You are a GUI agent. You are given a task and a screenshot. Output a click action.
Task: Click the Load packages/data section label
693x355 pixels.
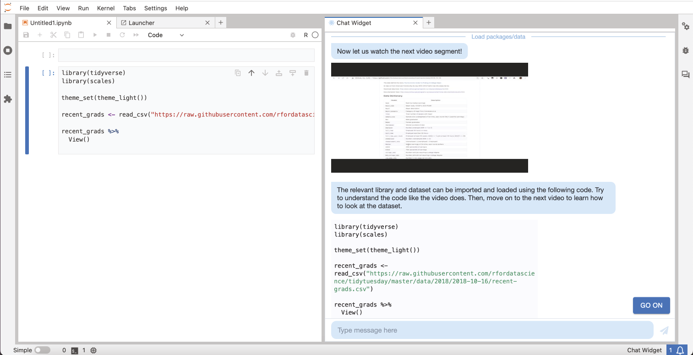click(x=498, y=37)
